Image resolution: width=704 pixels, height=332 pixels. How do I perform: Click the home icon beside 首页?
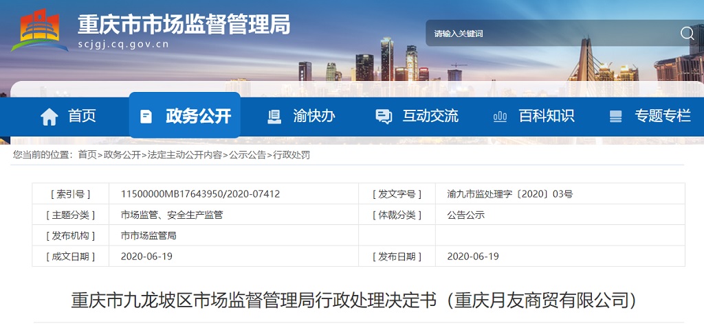click(x=49, y=117)
